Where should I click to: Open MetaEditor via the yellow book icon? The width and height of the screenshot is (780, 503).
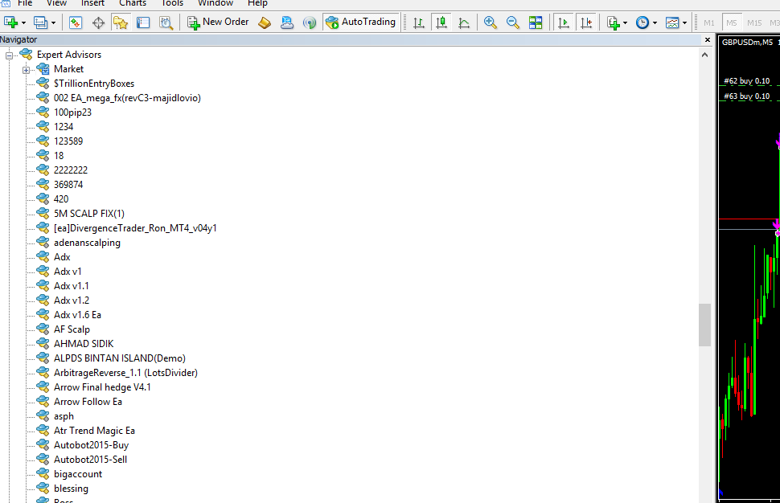click(x=265, y=22)
